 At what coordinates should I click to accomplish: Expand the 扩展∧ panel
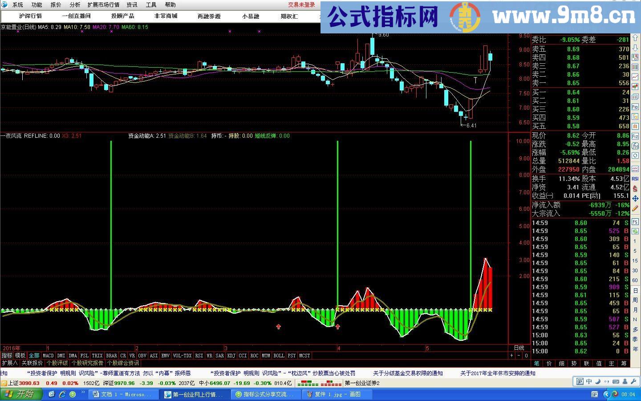tap(9, 363)
